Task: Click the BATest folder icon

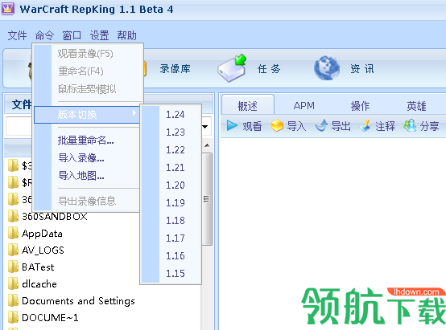Action: point(13,267)
